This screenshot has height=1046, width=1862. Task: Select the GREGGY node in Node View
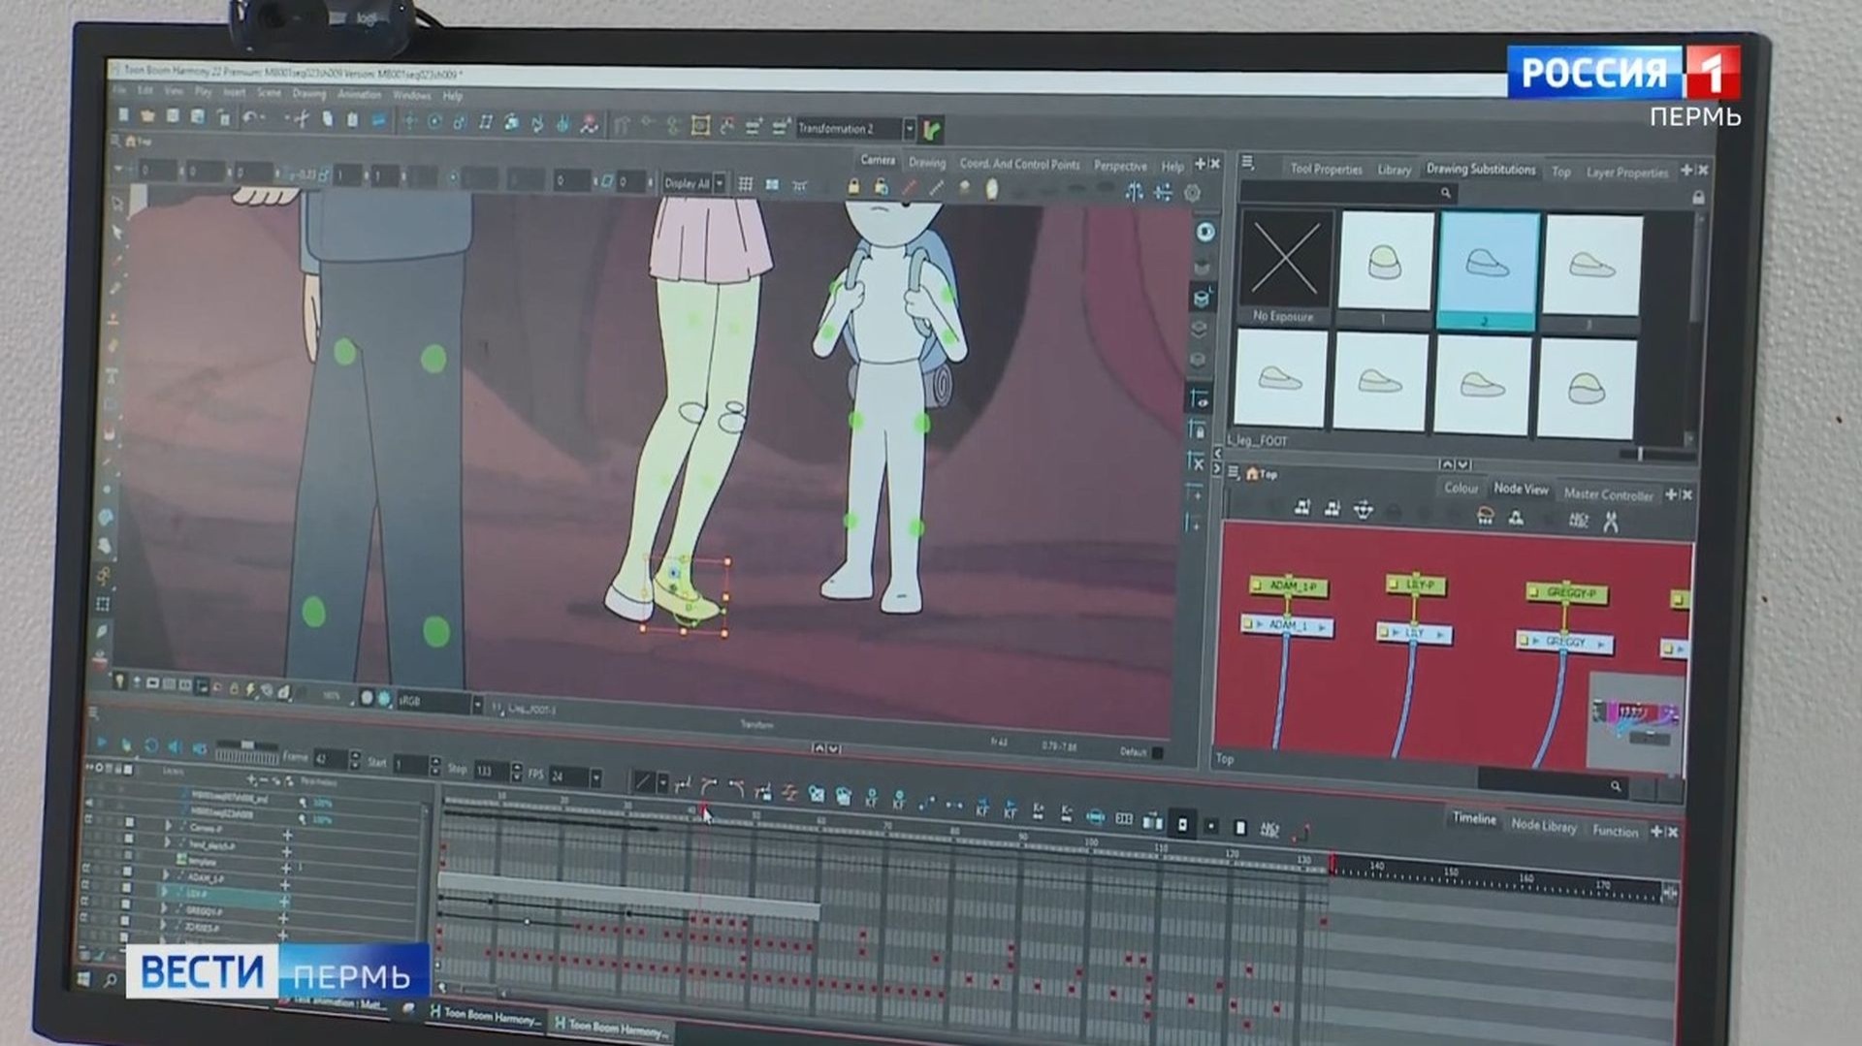pyautogui.click(x=1563, y=641)
